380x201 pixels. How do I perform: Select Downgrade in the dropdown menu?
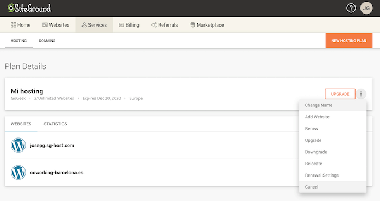click(333, 152)
